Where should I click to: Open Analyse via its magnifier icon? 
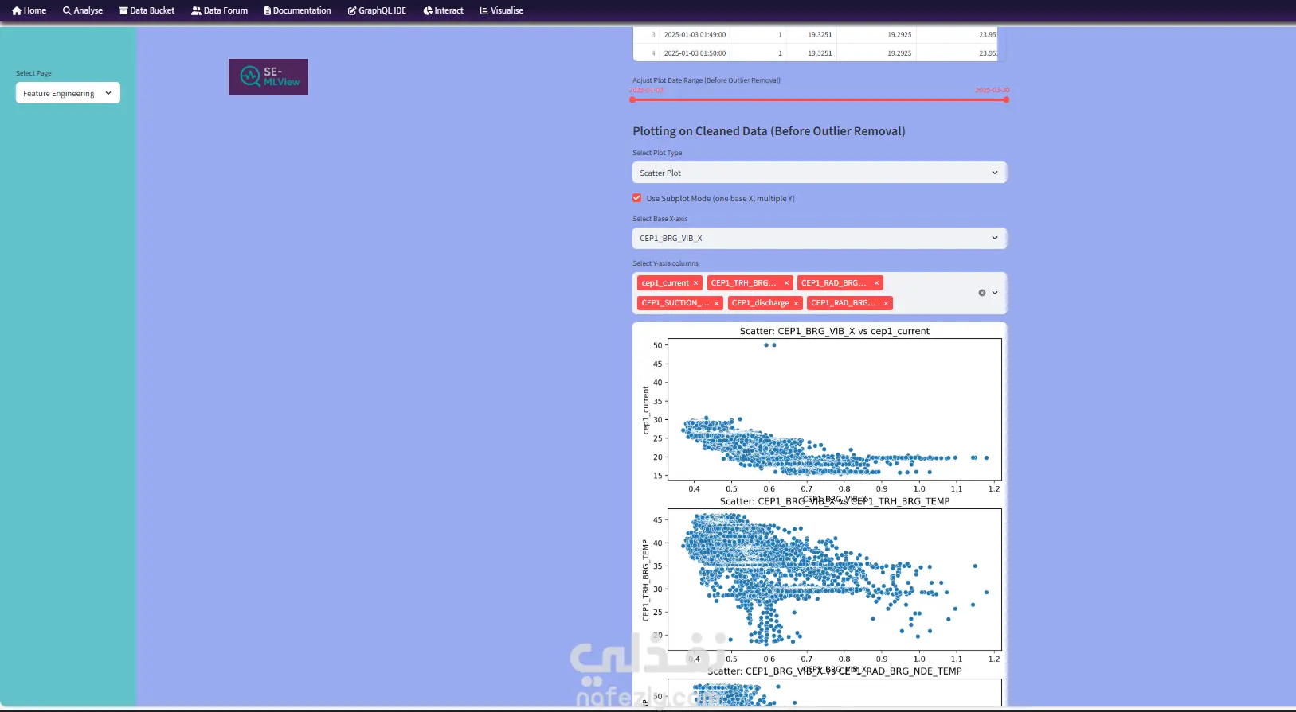click(x=67, y=11)
